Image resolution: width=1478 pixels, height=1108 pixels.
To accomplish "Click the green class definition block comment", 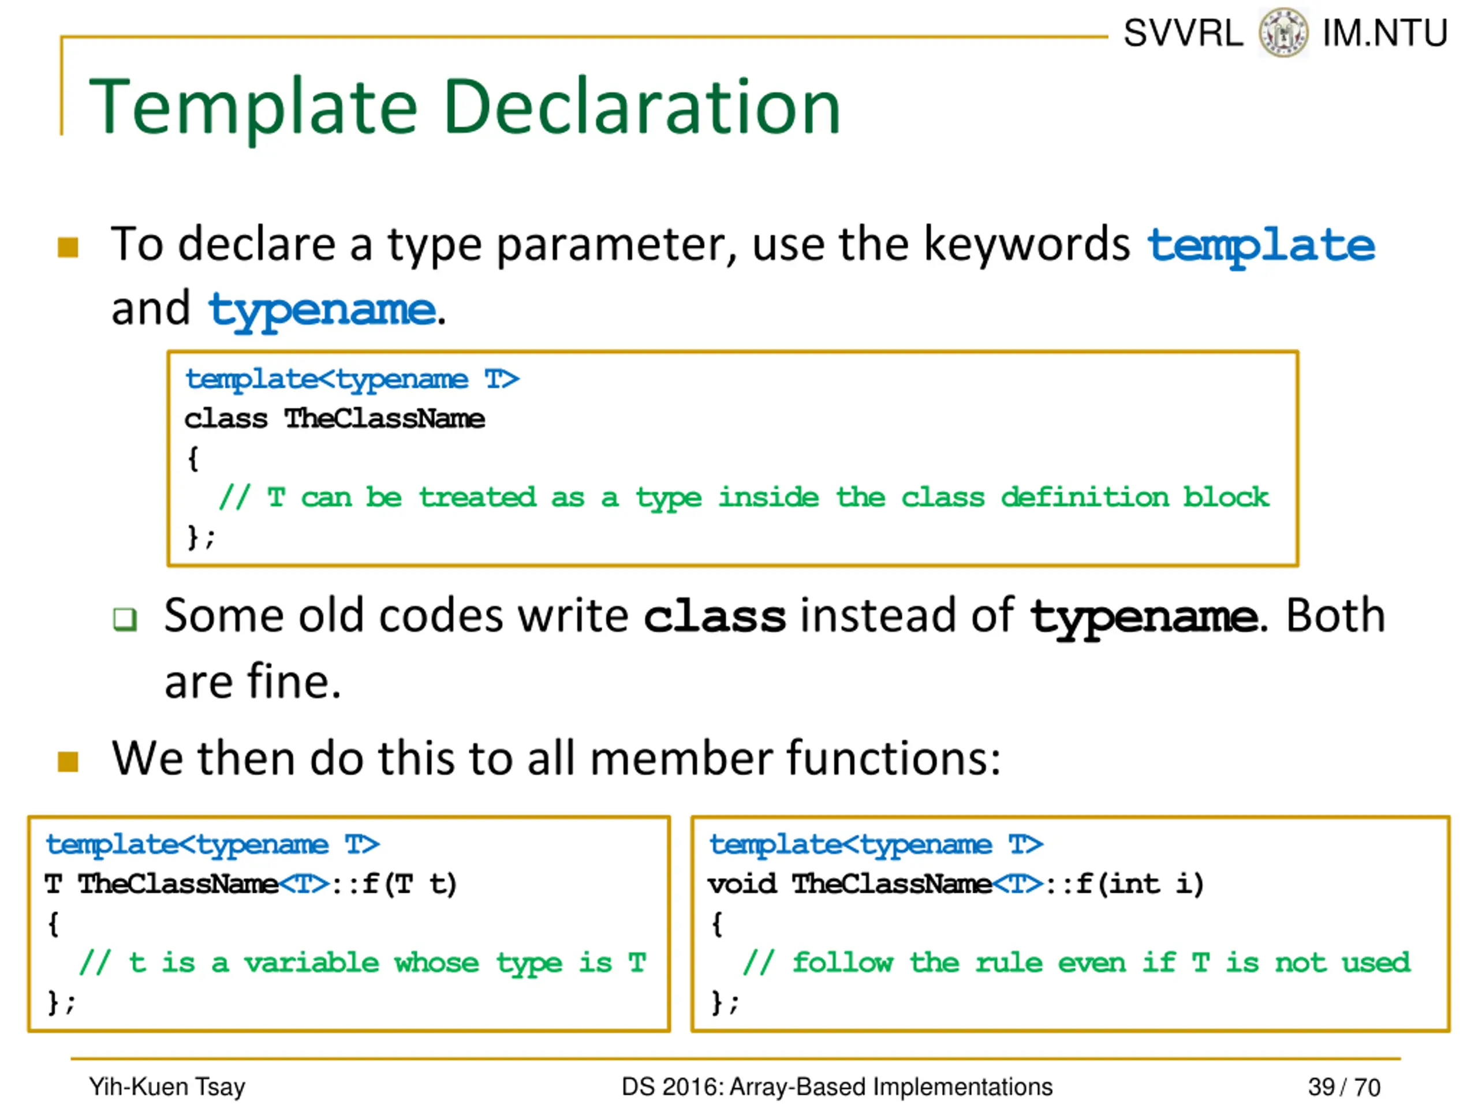I will pos(744,498).
